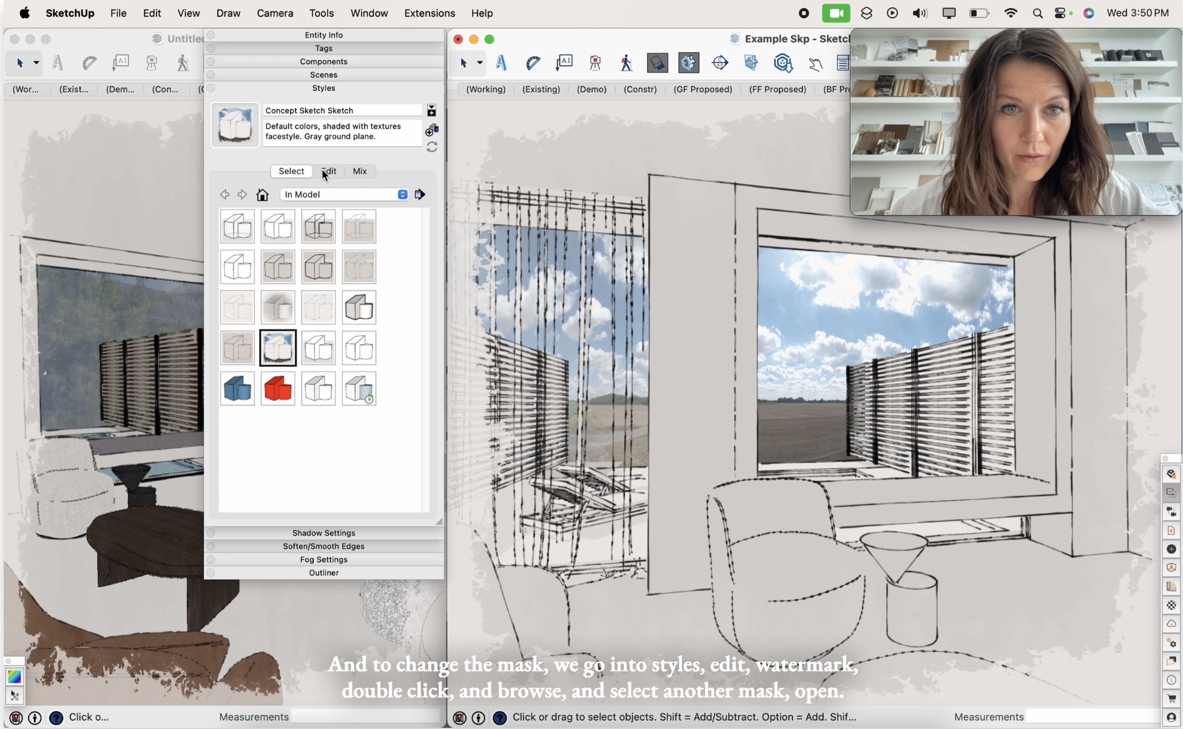Viewport: 1183px width, 729px height.
Task: Click the color gradient swatch at bottom left
Action: tap(14, 676)
